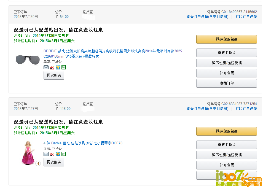Select order number text C02-6331937-7371254
Screen dimensions: 263x189
pyautogui.click(x=239, y=104)
